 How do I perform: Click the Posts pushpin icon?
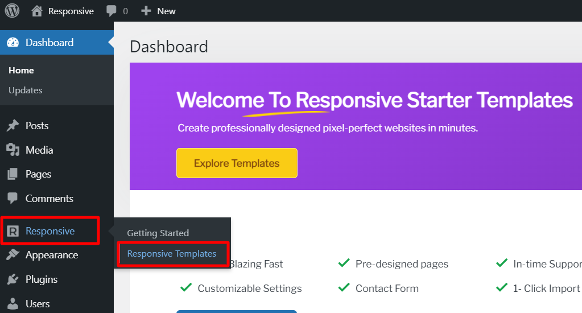pyautogui.click(x=13, y=126)
